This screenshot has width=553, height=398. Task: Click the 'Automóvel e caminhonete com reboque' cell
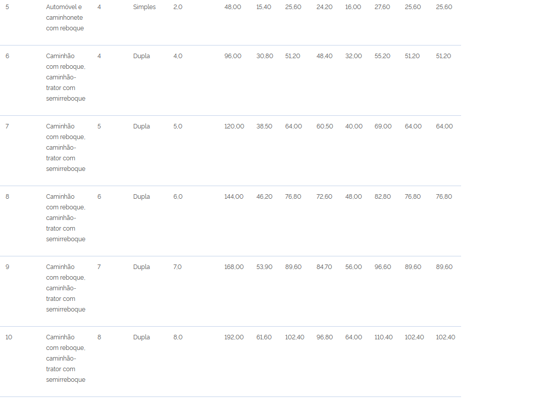[x=65, y=18]
